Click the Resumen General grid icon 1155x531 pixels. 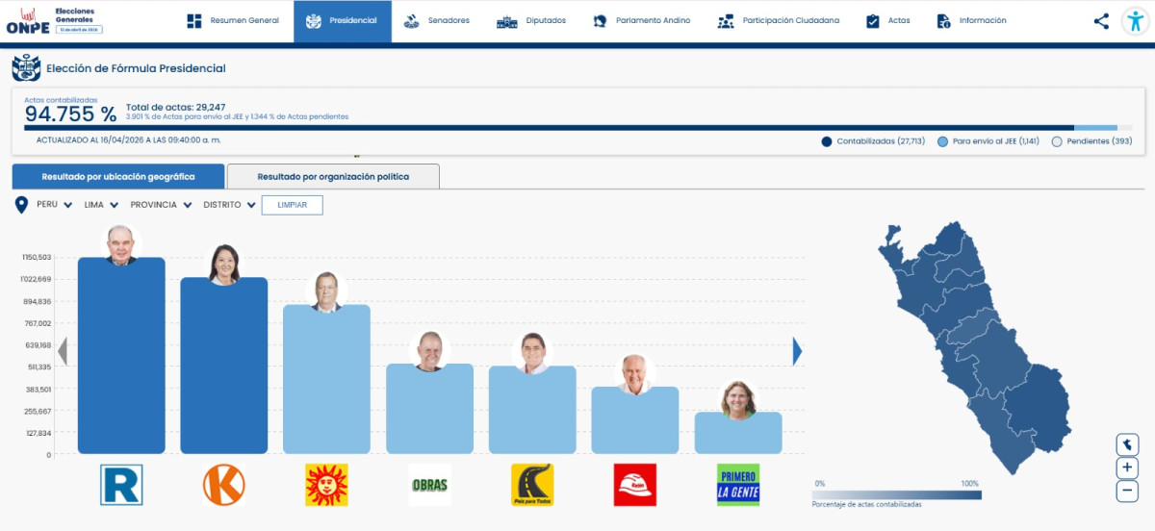[x=194, y=21]
